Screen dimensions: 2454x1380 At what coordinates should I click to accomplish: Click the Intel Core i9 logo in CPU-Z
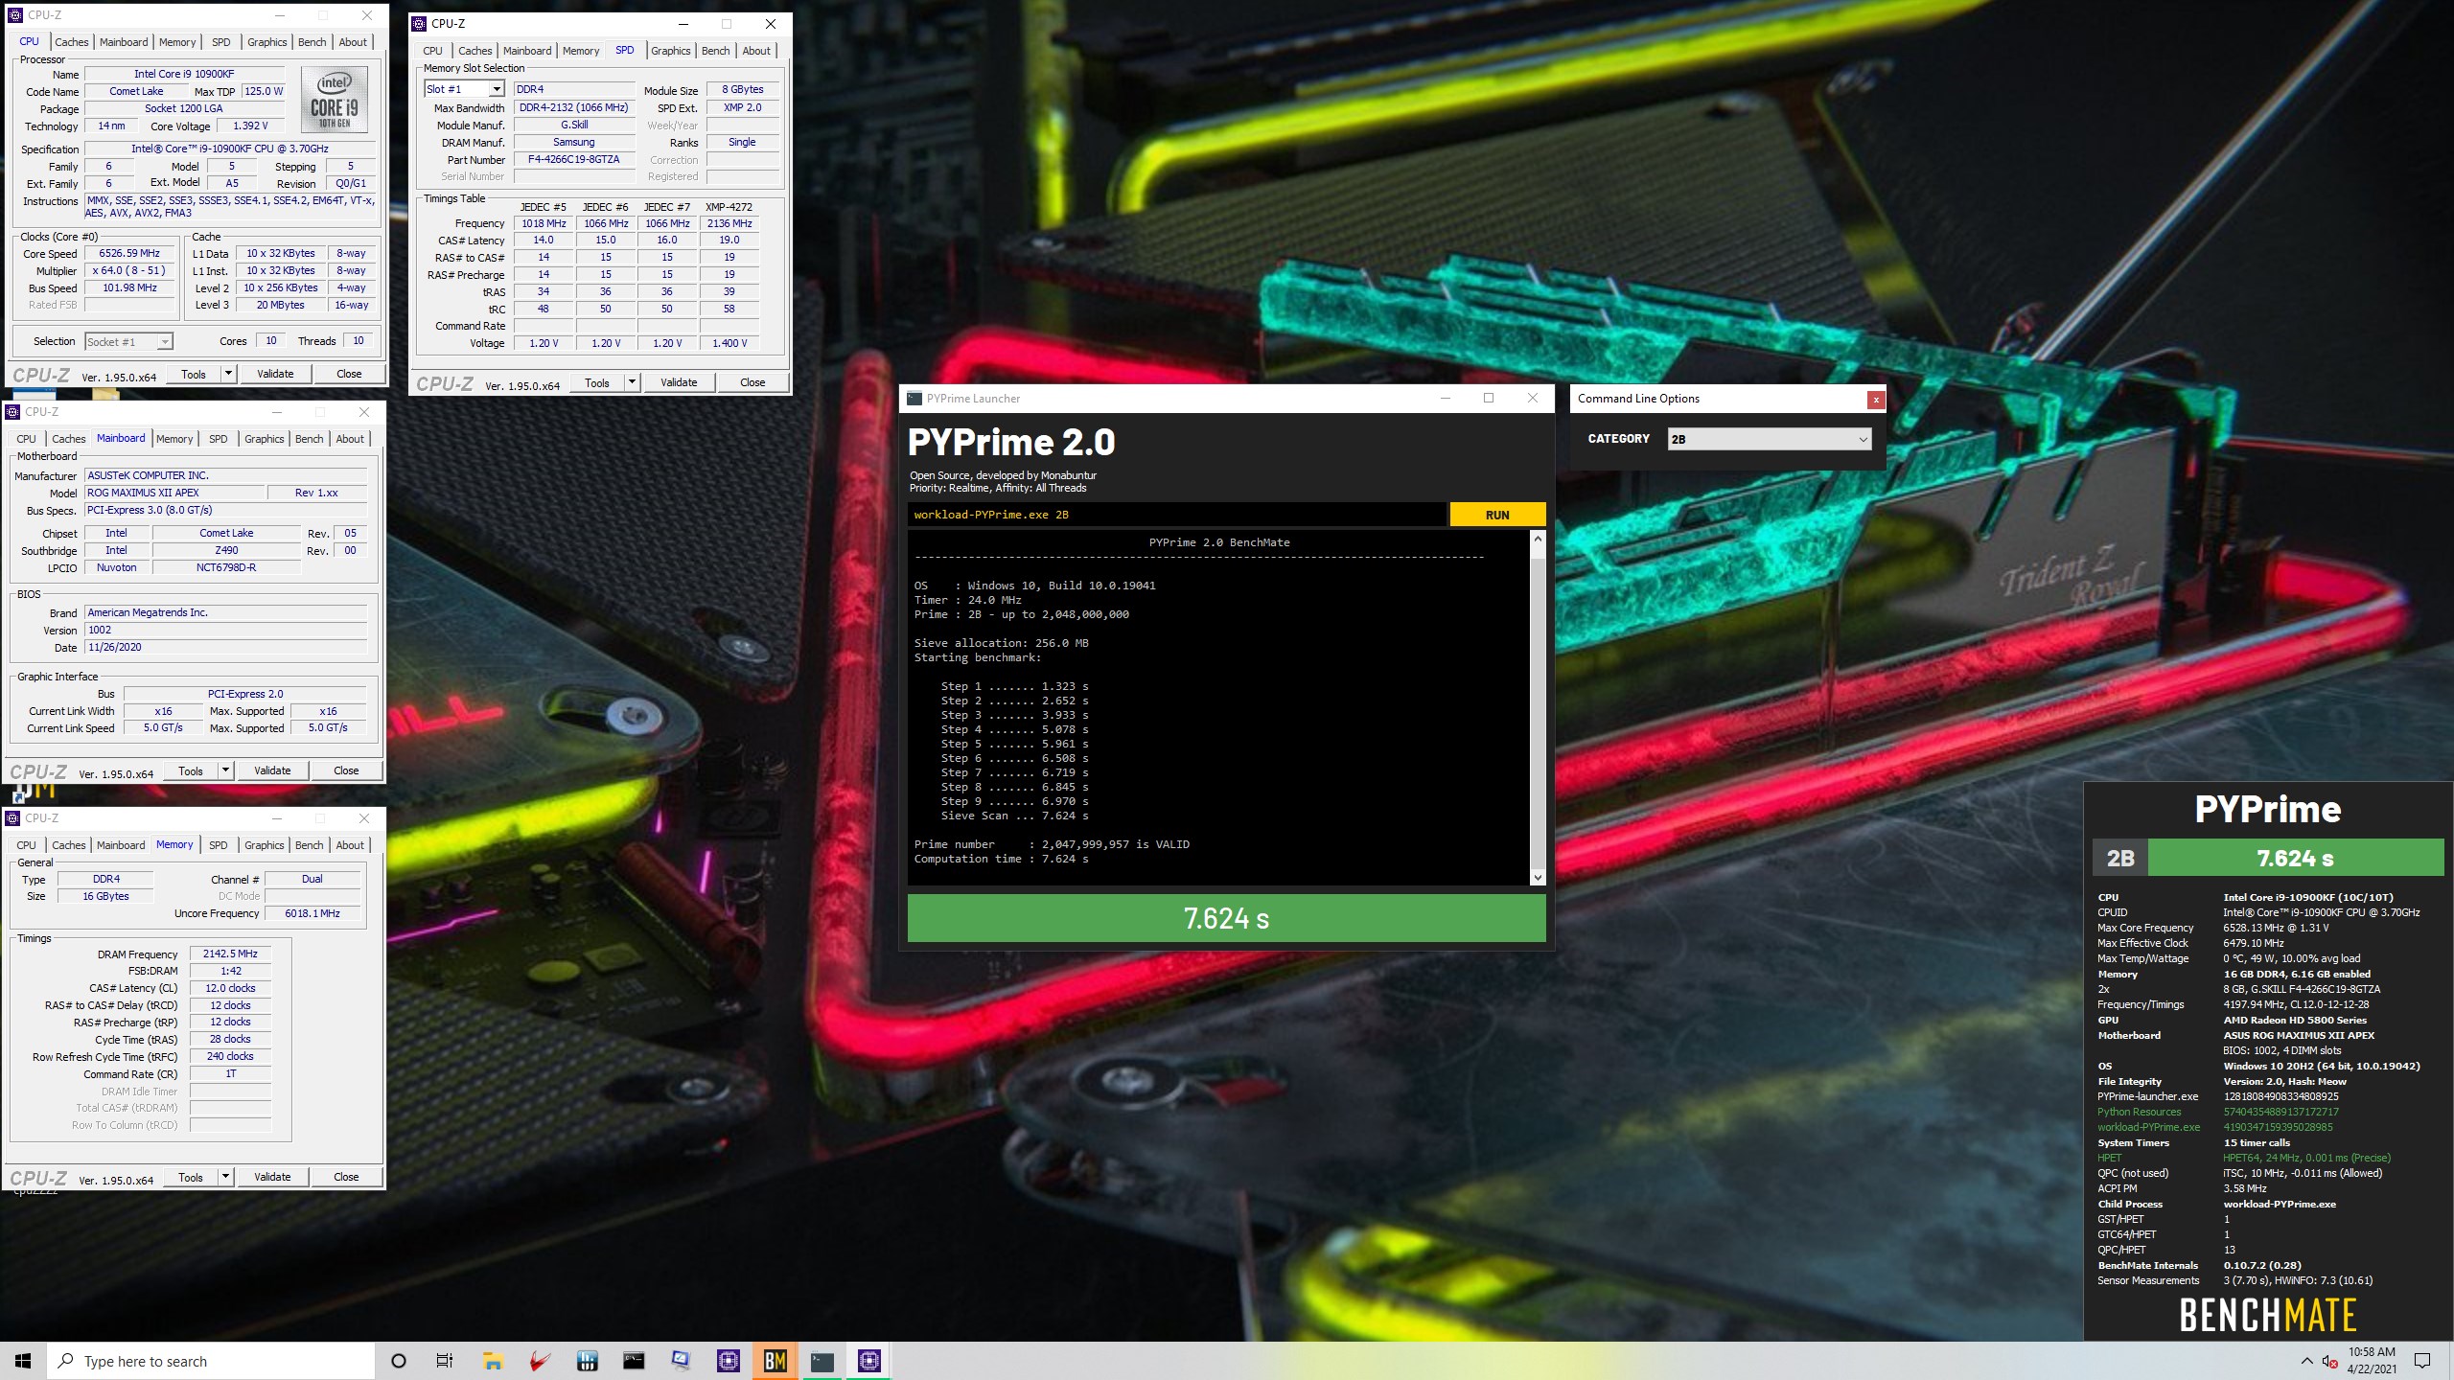tap(335, 101)
